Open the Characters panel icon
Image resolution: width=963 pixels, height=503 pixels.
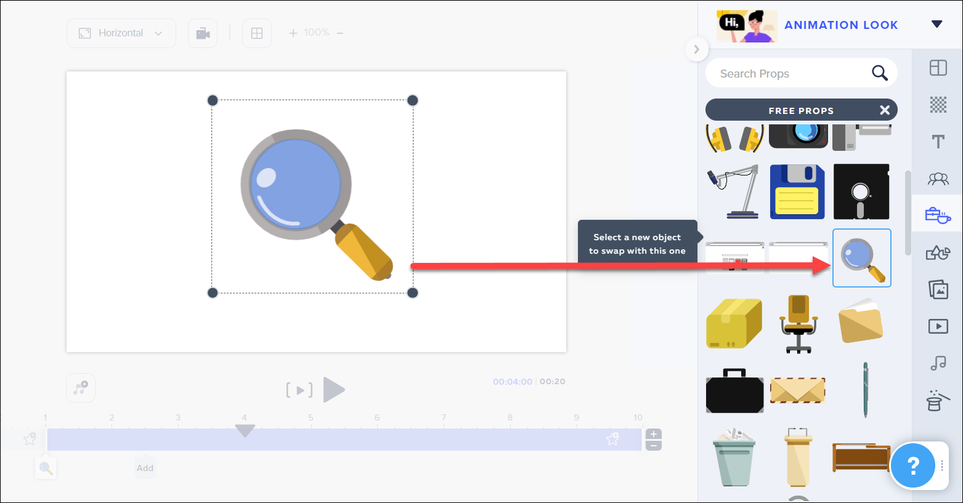tap(938, 179)
